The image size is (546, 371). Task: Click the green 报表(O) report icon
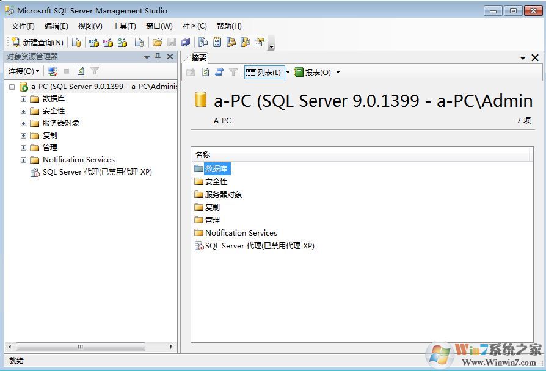299,72
